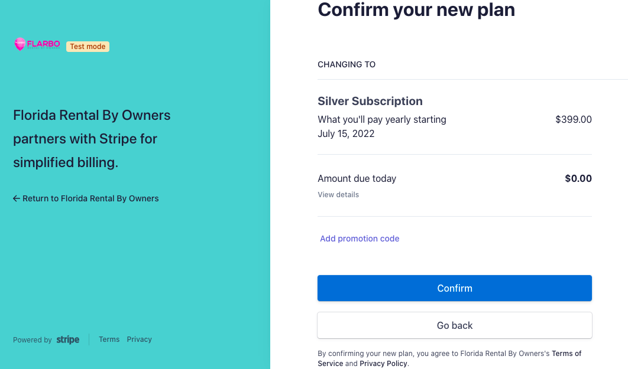Select the Add promotion code text
Viewport: 628px width, 369px height.
[x=360, y=239]
